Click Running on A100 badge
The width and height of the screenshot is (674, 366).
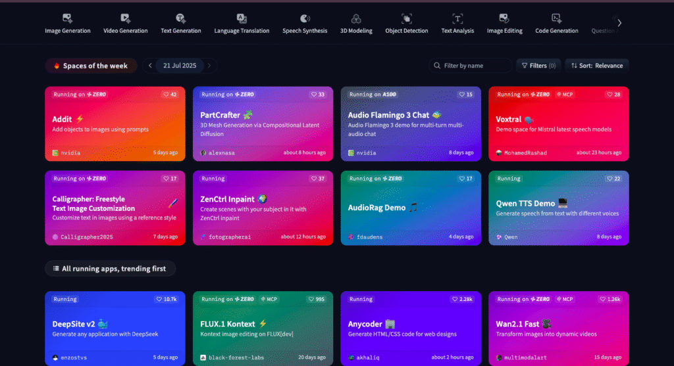pos(373,95)
